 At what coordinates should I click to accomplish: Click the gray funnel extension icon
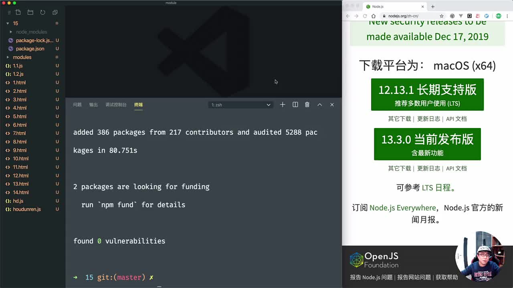[x=461, y=16]
